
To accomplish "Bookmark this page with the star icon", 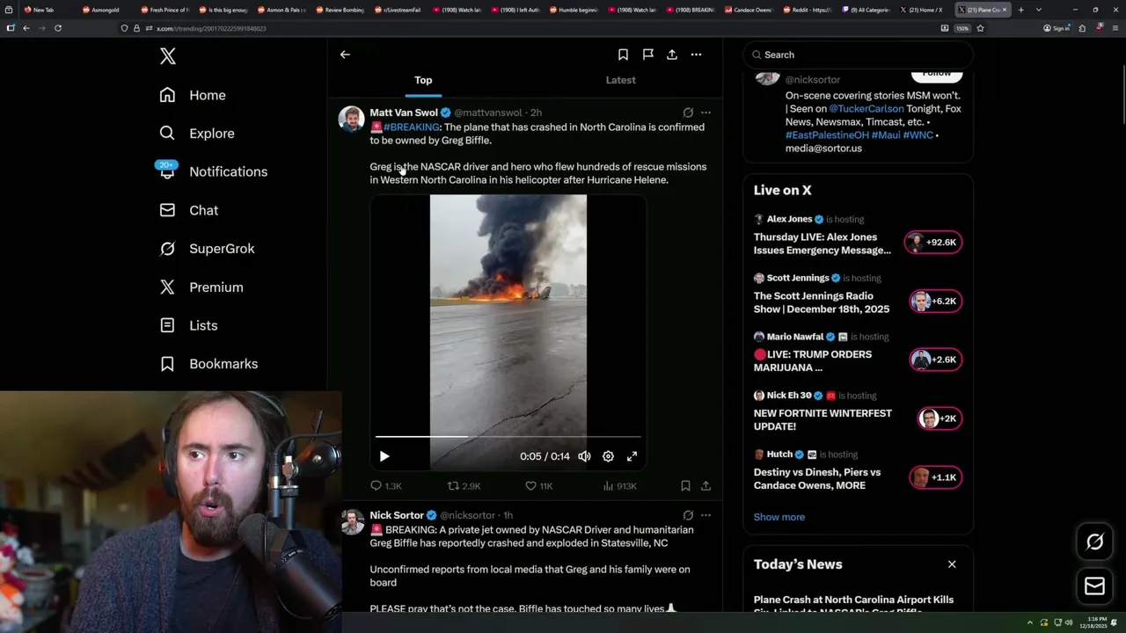I will [980, 28].
